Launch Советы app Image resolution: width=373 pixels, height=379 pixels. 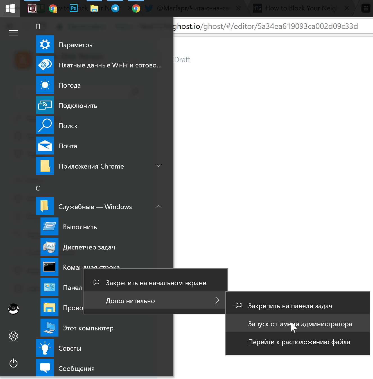tap(69, 348)
